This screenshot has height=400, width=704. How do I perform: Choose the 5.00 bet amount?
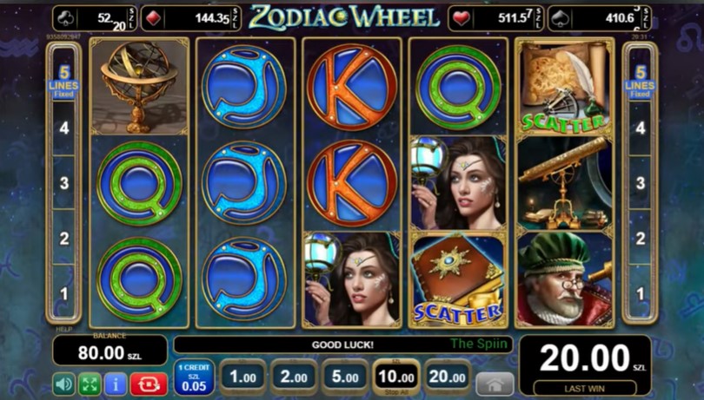point(345,377)
